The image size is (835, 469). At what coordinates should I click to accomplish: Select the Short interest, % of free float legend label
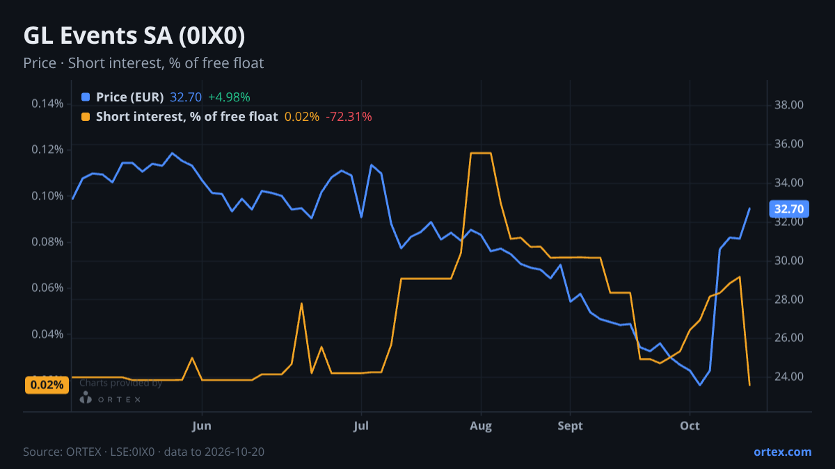click(187, 117)
